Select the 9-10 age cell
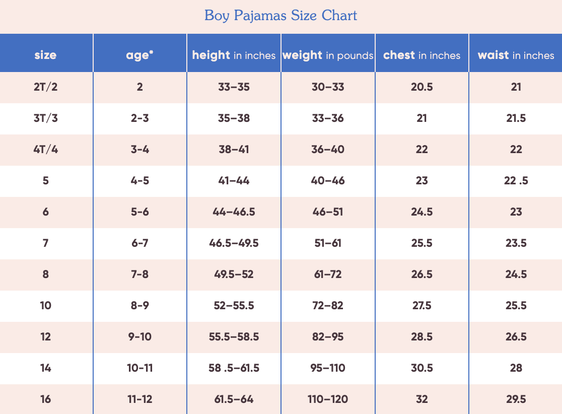 140,336
